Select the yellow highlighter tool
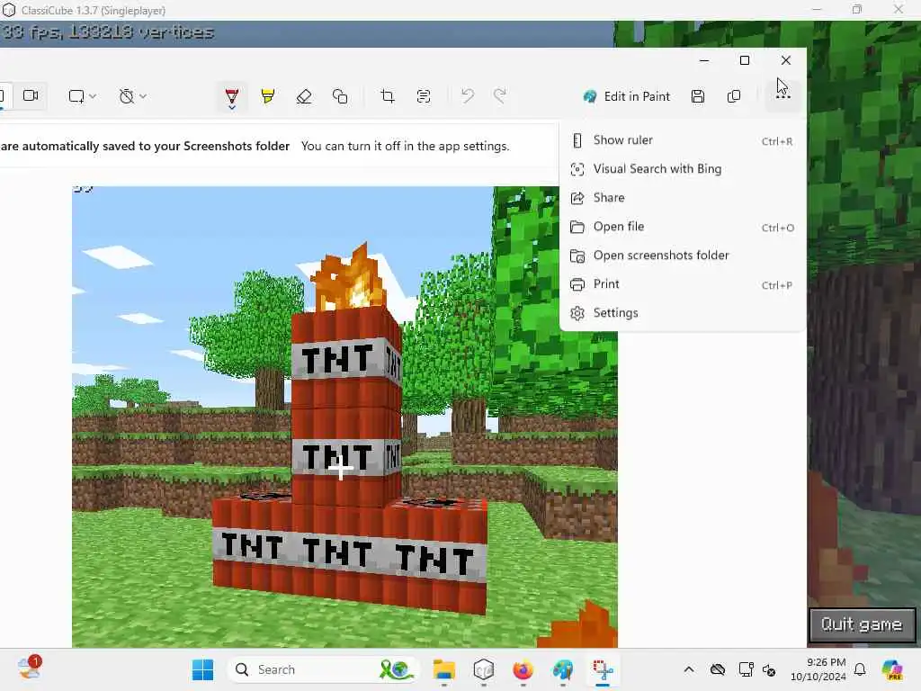Screen dimensions: 921x691 [x=268, y=95]
